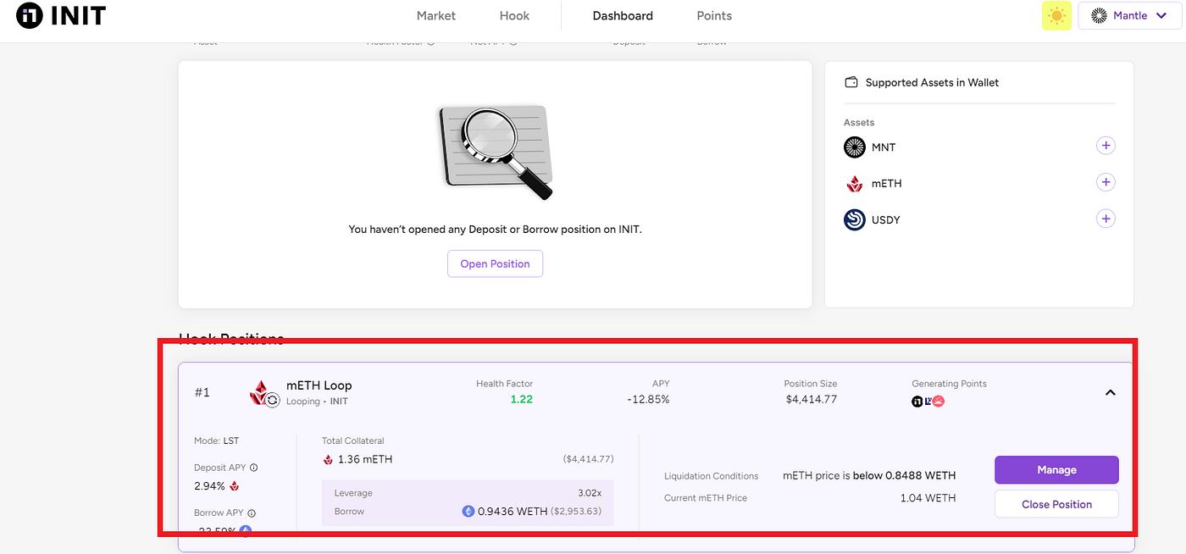The height and width of the screenshot is (554, 1186).
Task: Click the Looping • INIT subtitle
Action: point(317,402)
